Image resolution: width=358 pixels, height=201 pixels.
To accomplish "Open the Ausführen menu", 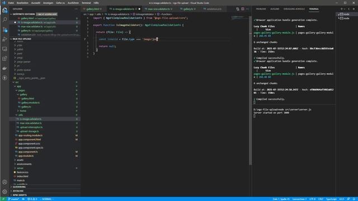I will point(73,3).
